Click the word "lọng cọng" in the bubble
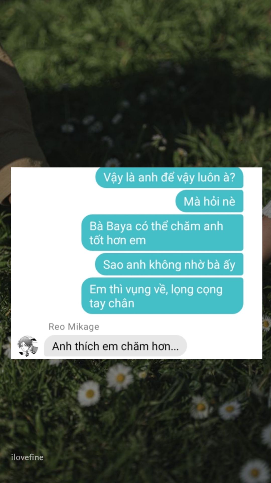 coord(197,290)
